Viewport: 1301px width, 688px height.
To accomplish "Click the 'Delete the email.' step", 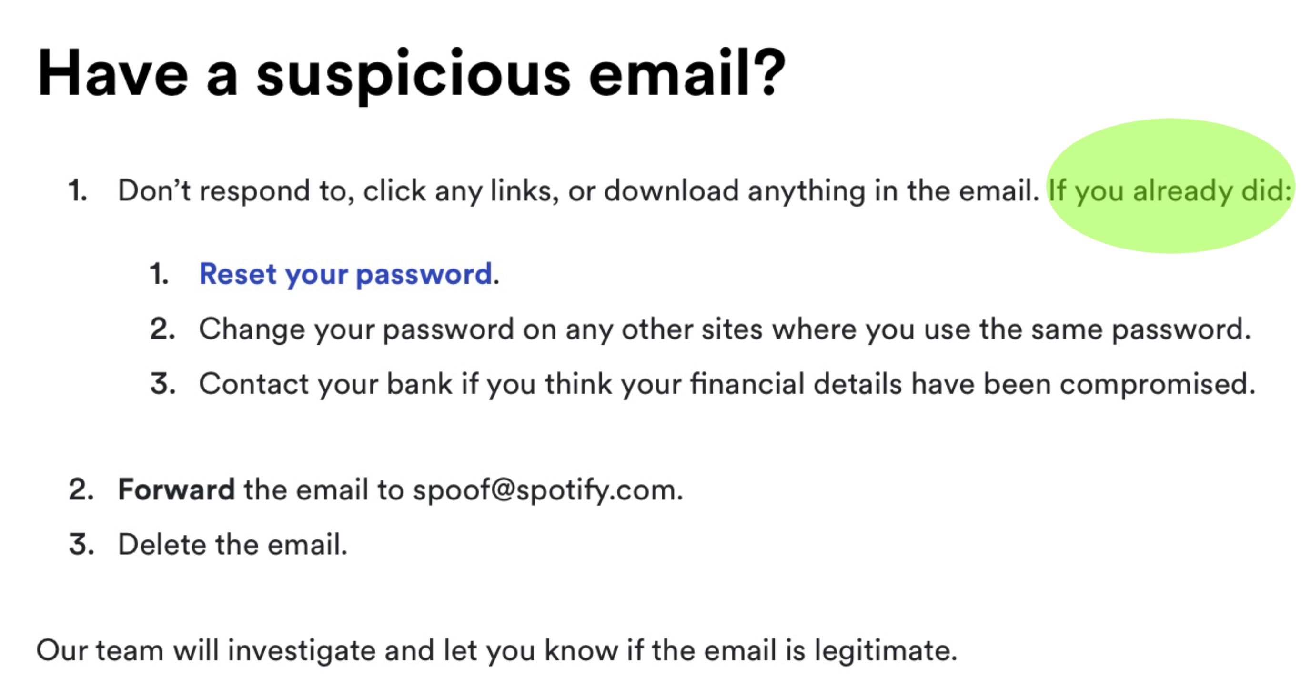I will (233, 545).
